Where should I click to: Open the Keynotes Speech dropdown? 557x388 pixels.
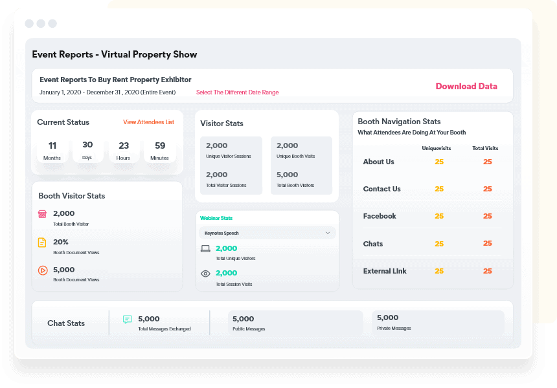[x=267, y=233]
